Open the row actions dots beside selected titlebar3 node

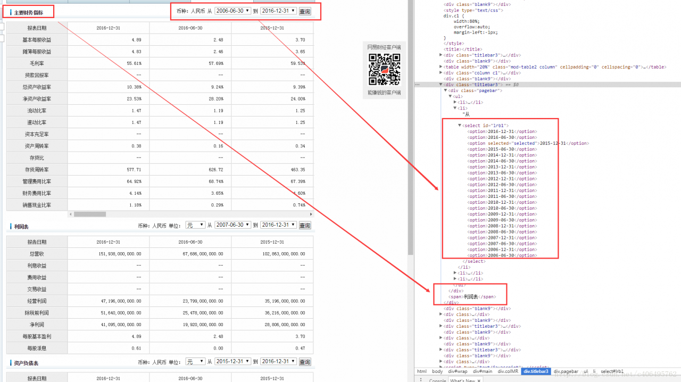pyautogui.click(x=418, y=85)
